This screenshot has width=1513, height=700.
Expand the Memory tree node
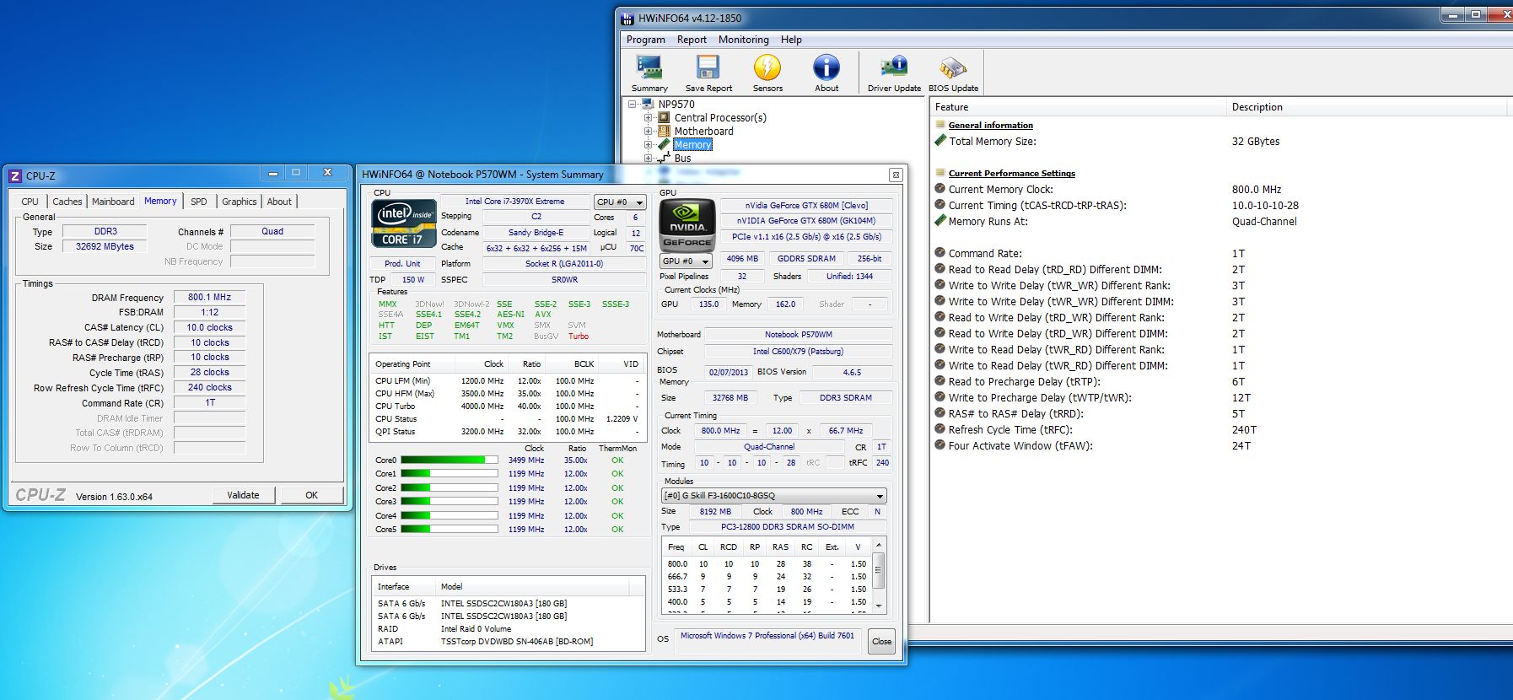click(648, 145)
